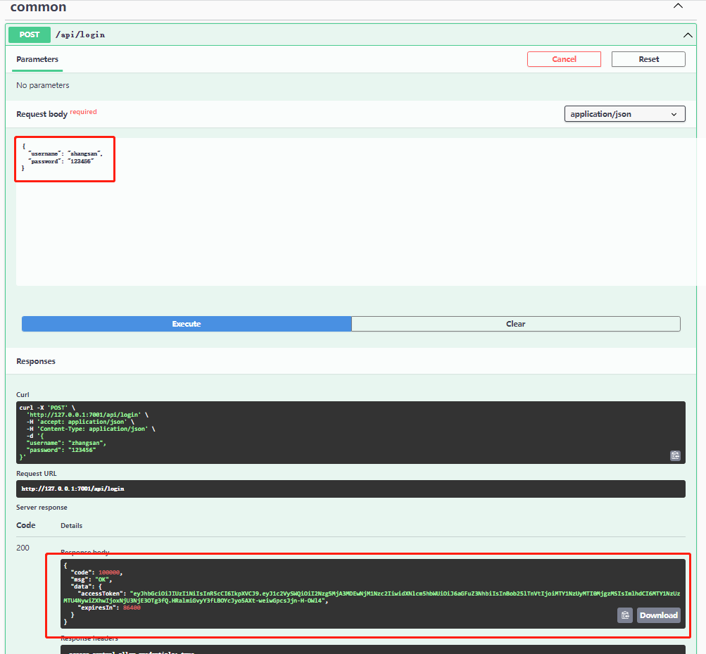Execute the login request
Image resolution: width=706 pixels, height=654 pixels.
(187, 324)
